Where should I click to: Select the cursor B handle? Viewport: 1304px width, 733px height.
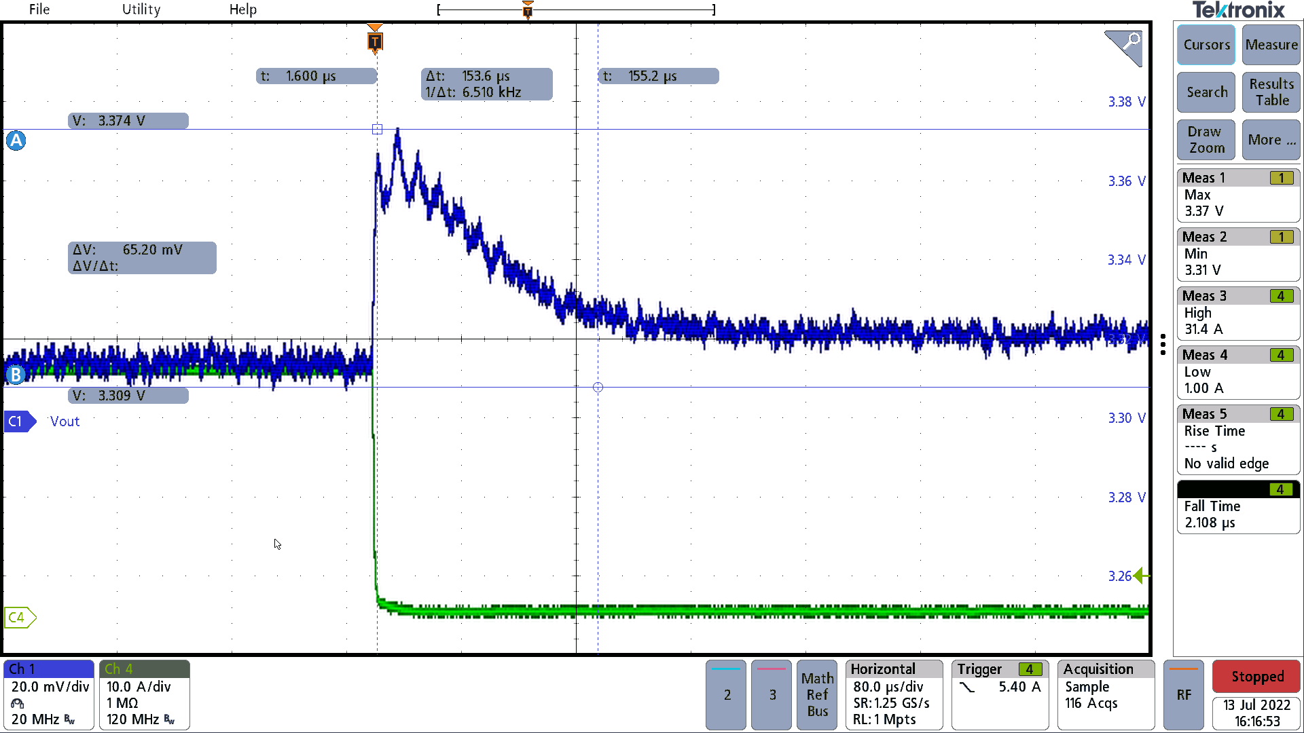(x=16, y=375)
